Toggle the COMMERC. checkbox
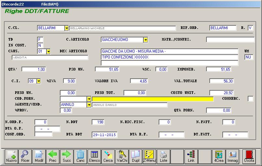The image size is (262, 166). coord(251,99)
